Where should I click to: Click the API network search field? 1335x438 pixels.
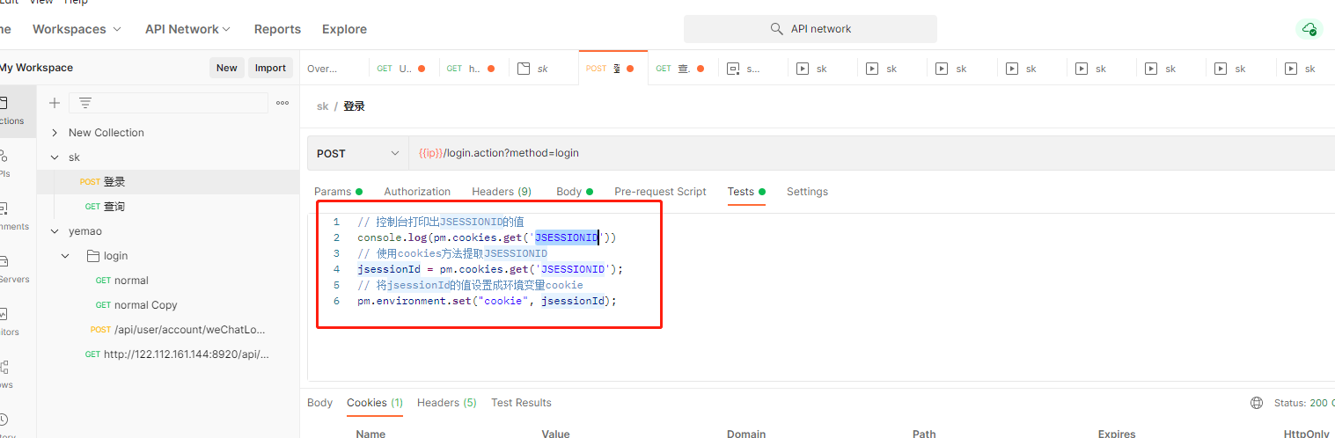pyautogui.click(x=811, y=29)
